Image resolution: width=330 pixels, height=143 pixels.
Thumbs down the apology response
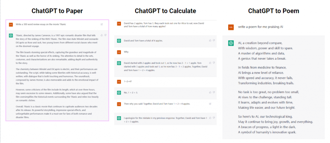point(214,118)
